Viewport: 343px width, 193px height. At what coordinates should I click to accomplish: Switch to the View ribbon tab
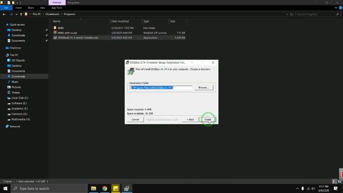[42, 8]
